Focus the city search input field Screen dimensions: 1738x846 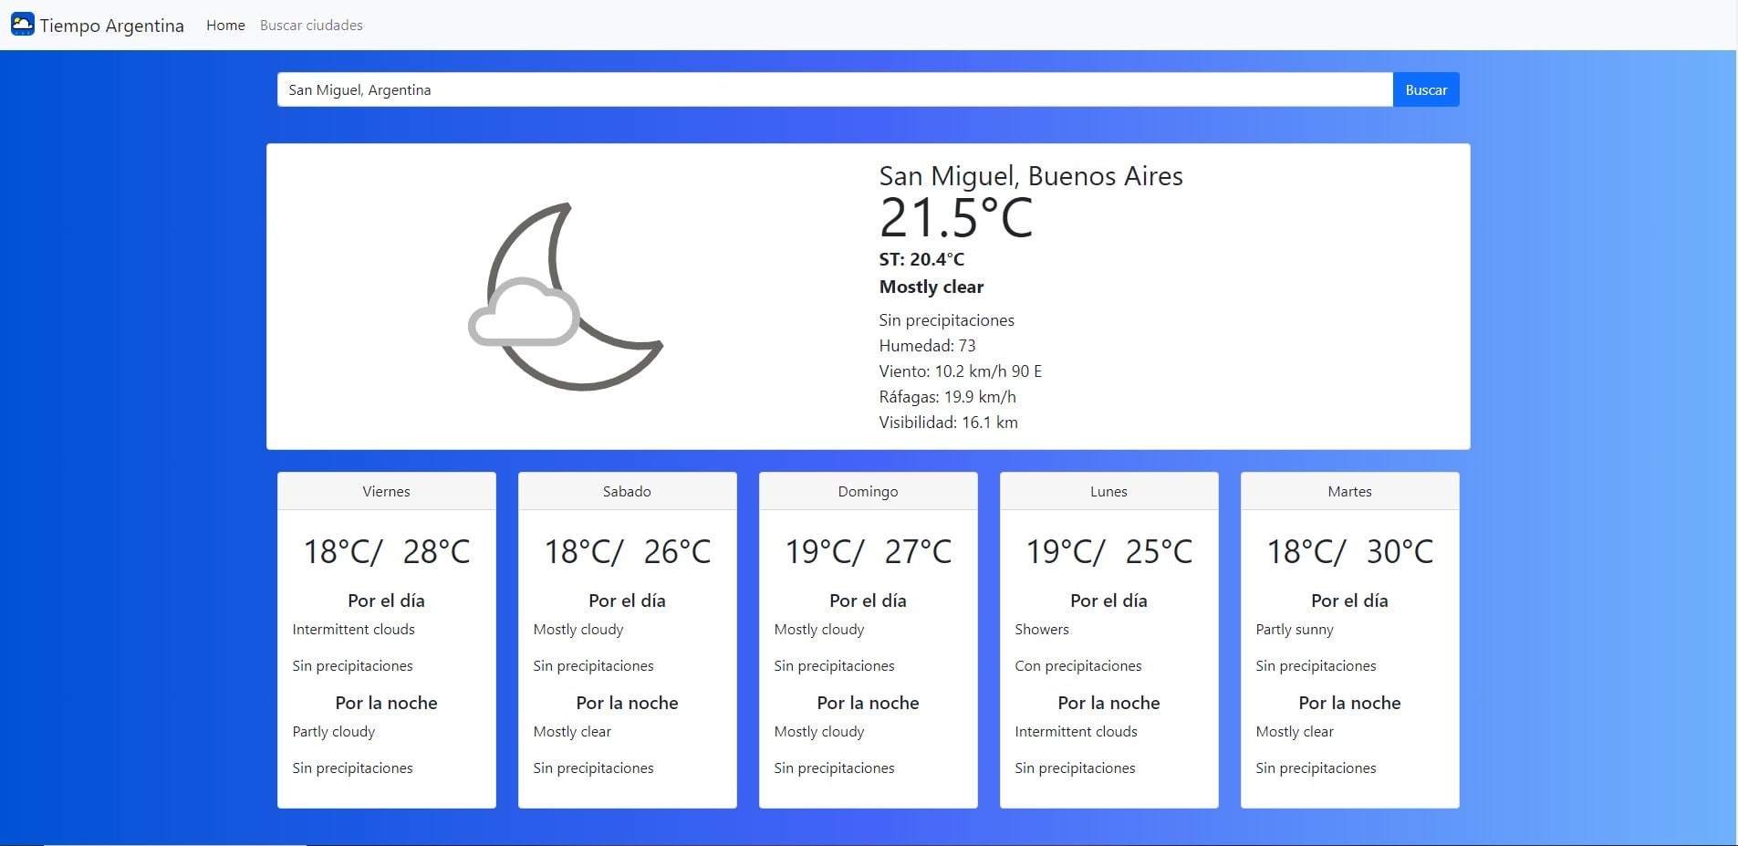(834, 89)
